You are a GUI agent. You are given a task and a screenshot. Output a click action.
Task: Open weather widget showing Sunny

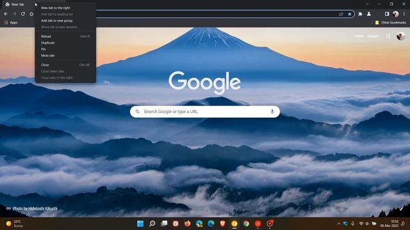(x=15, y=224)
